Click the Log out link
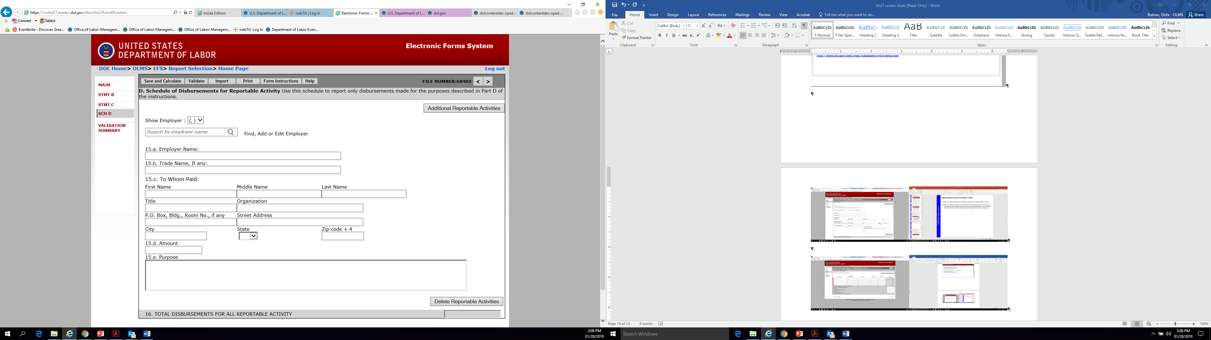 pyautogui.click(x=494, y=69)
